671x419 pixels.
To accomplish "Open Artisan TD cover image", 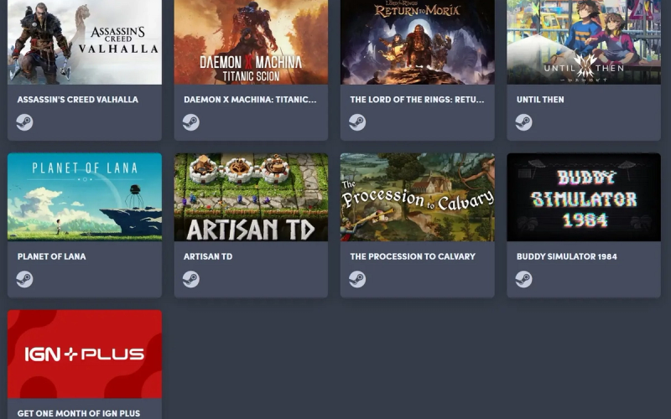I will click(251, 197).
